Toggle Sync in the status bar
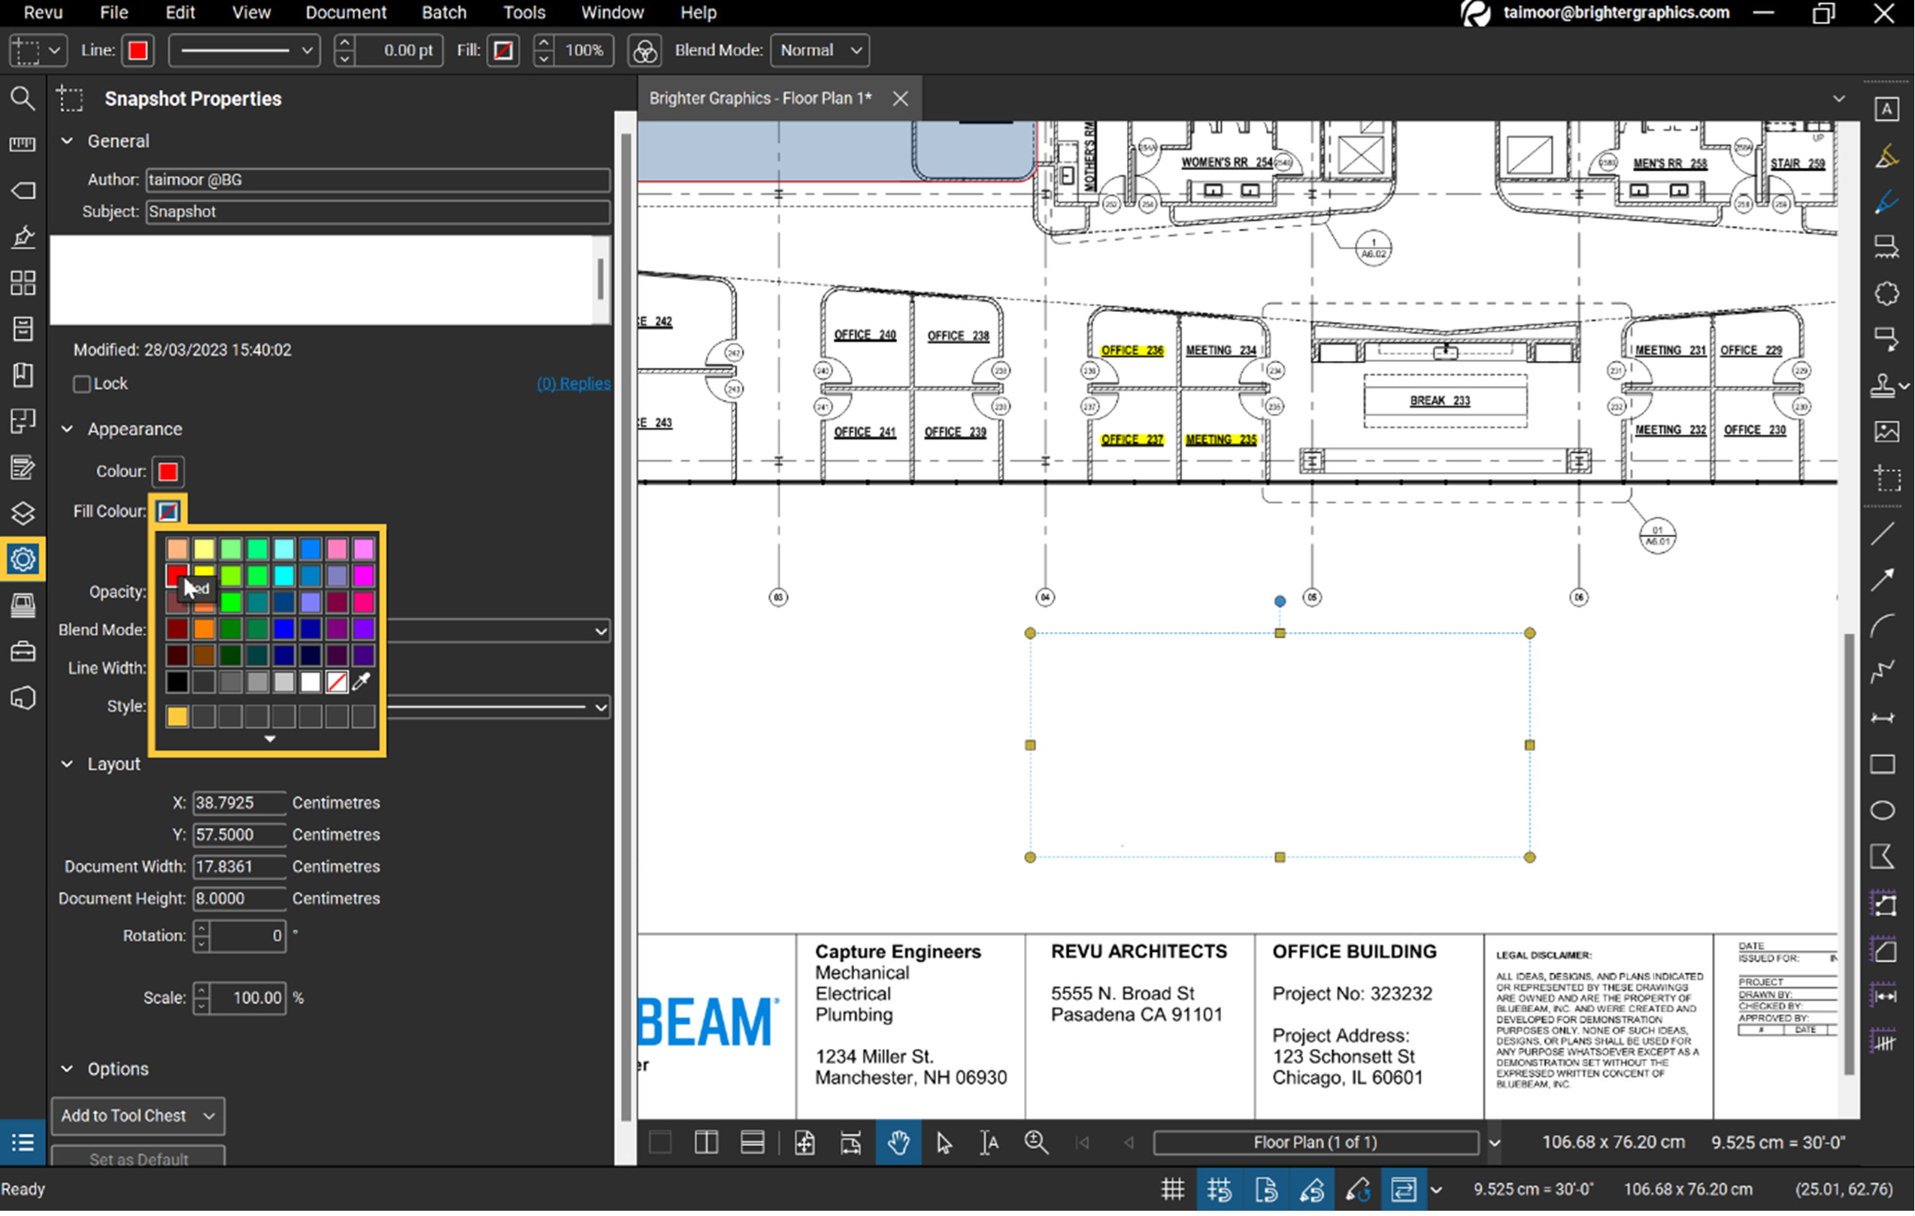The image size is (1915, 1216). [x=1404, y=1191]
